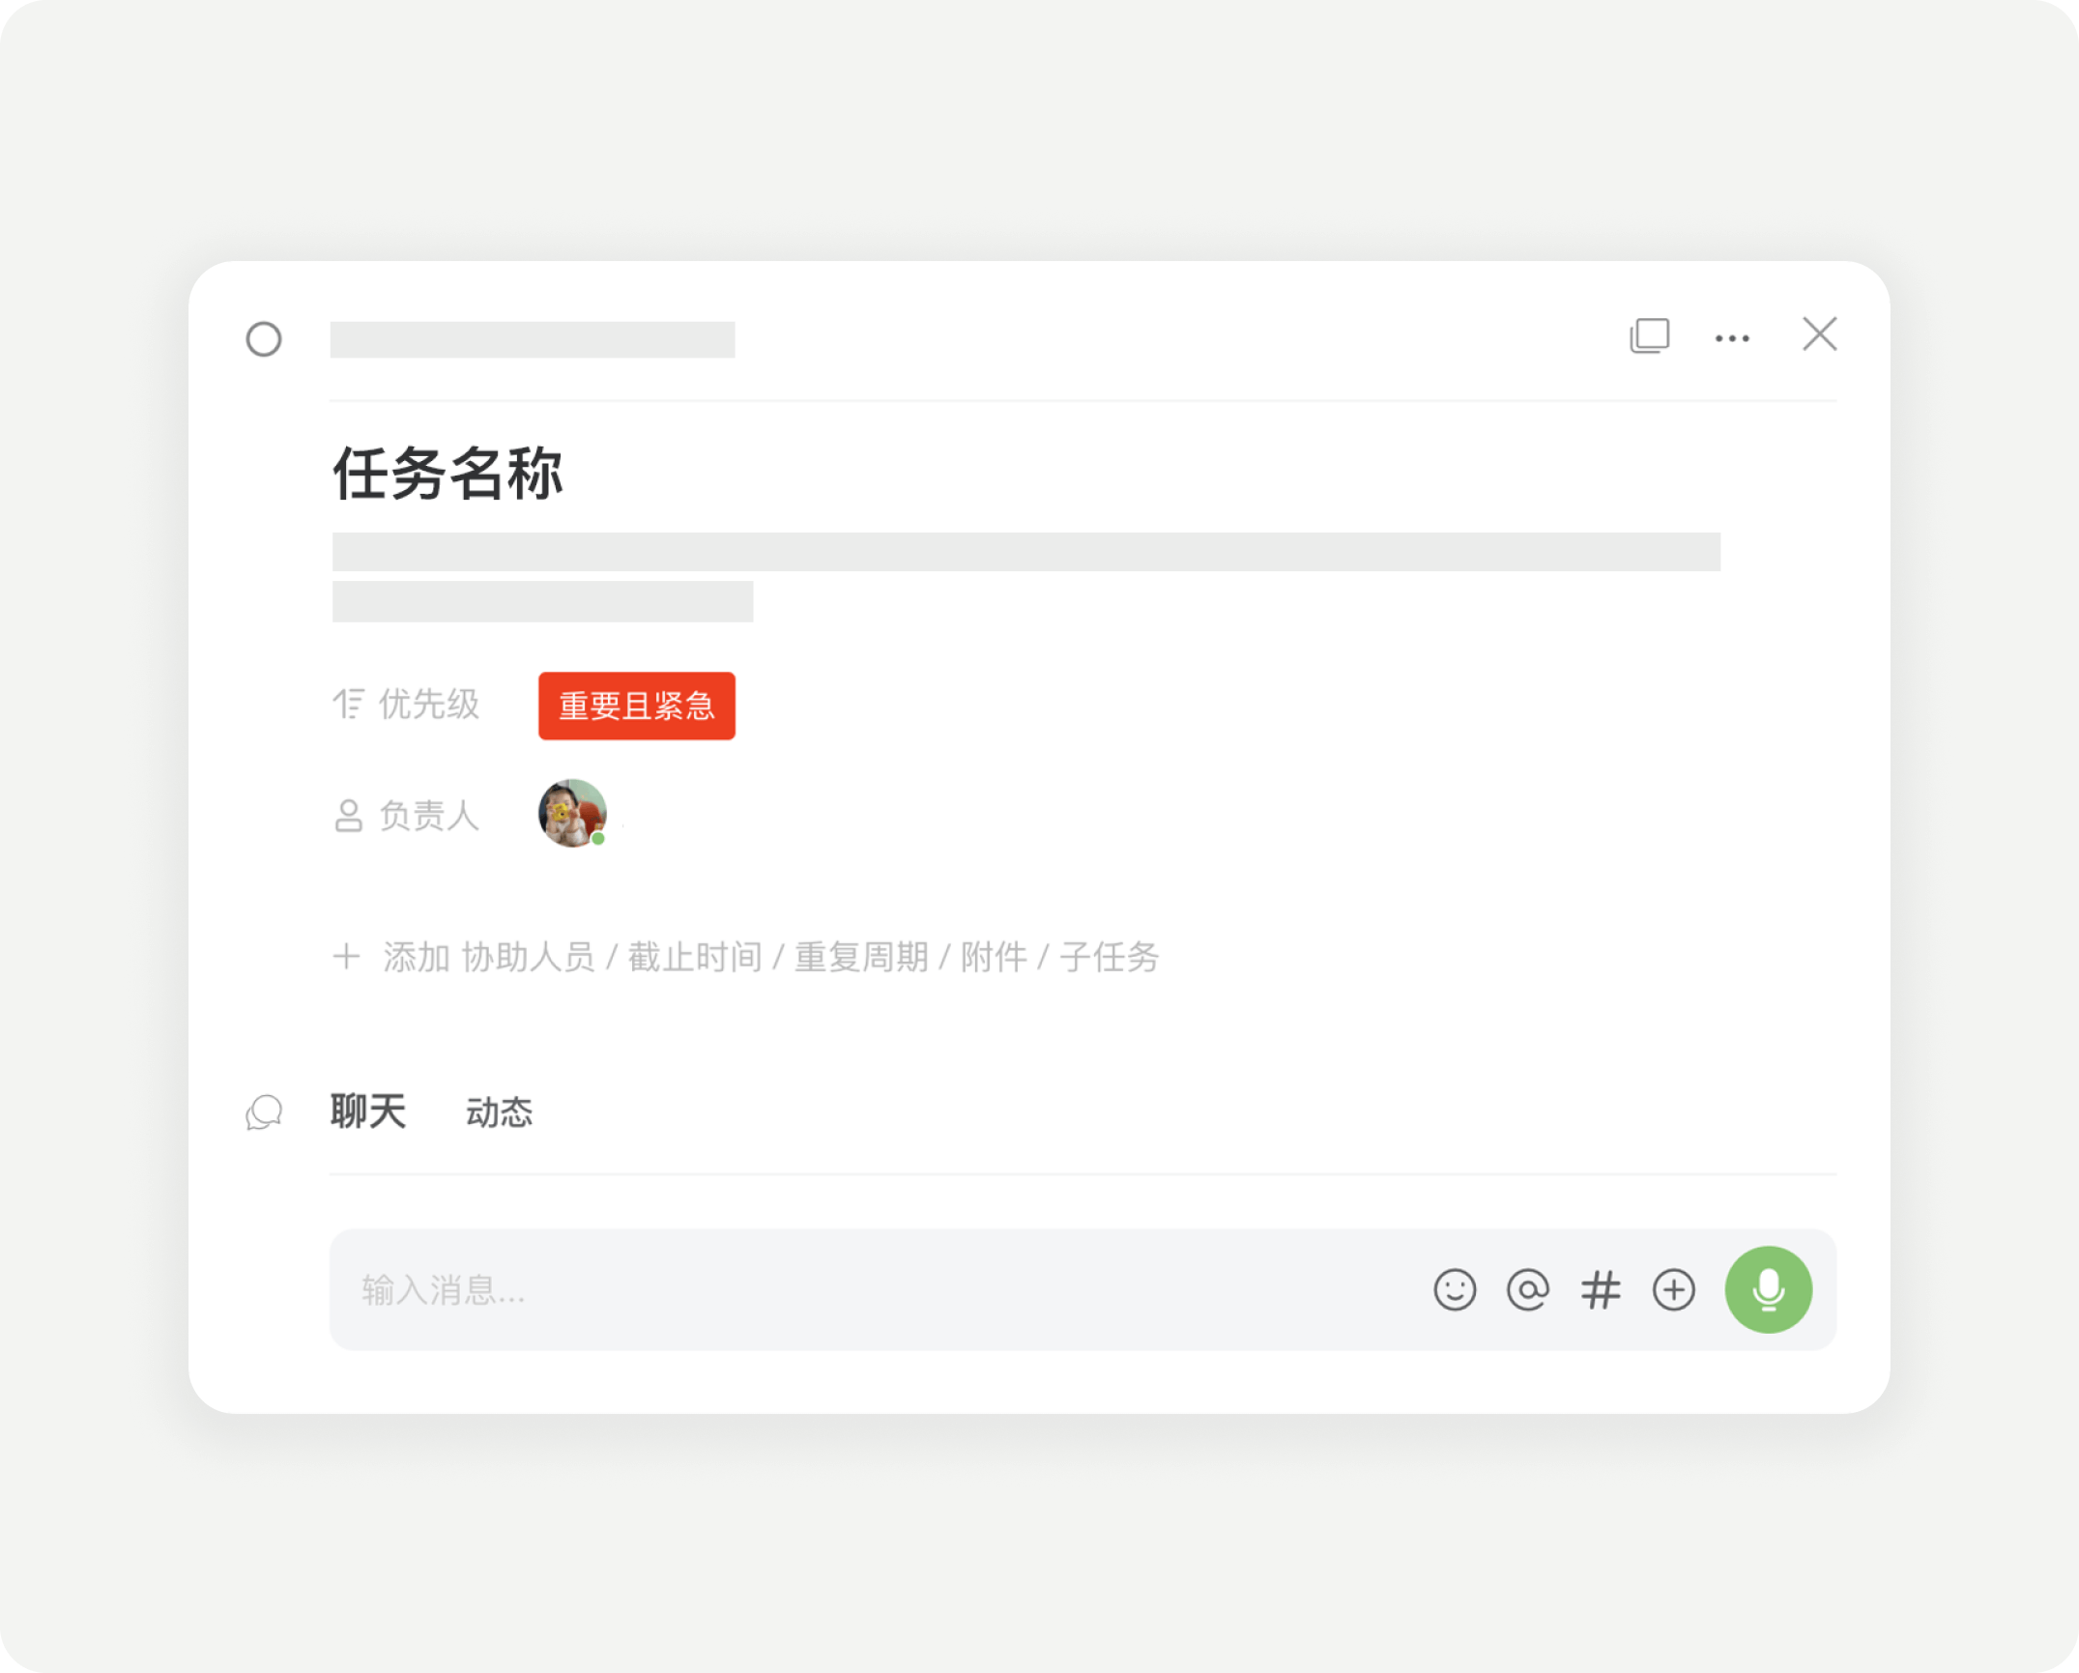Click the task completion circle checkbox
2079x1673 pixels.
pos(266,336)
